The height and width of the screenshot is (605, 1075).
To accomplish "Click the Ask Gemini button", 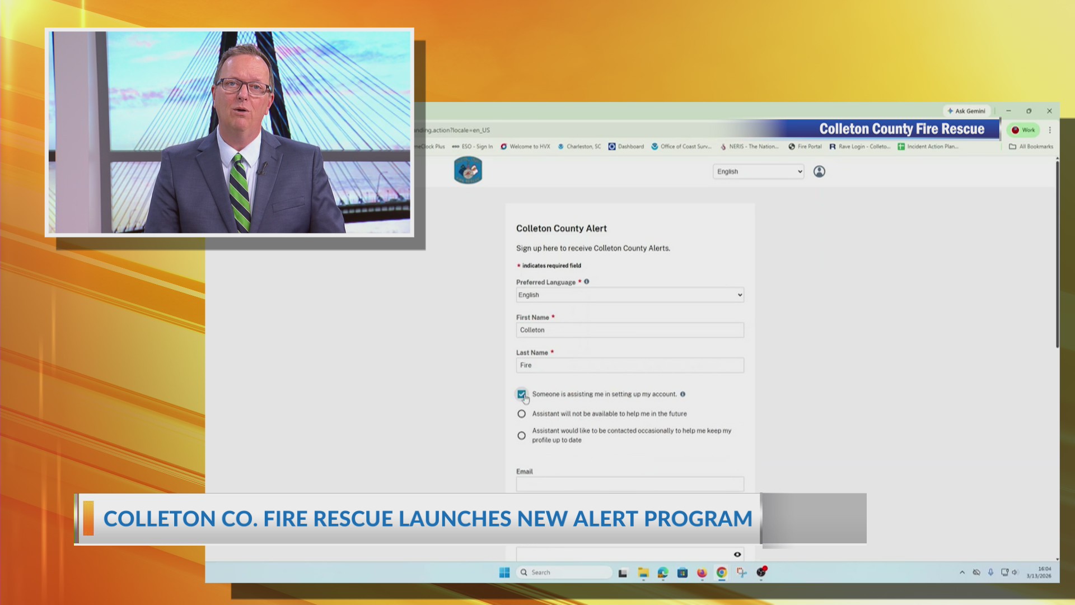I will click(x=966, y=111).
